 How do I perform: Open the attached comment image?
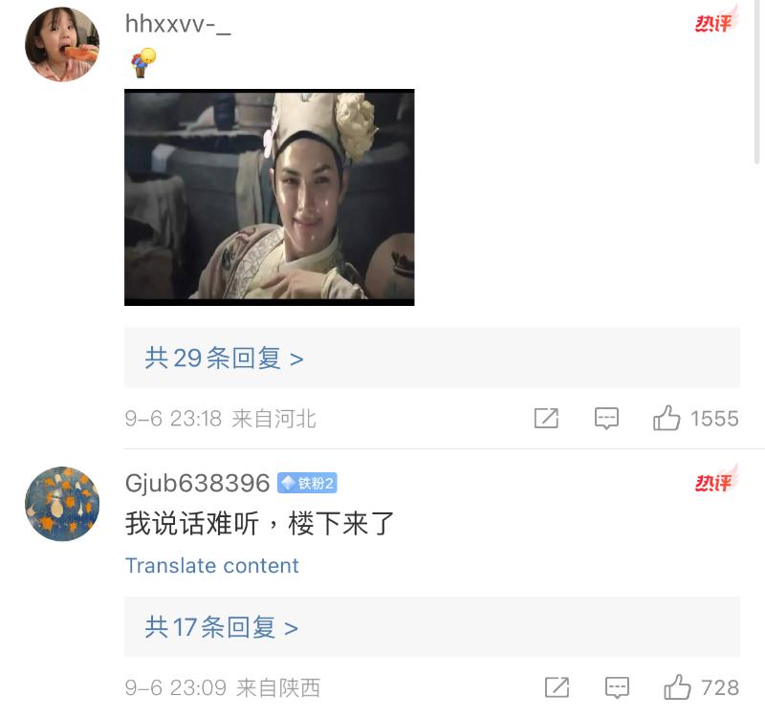pyautogui.click(x=270, y=197)
